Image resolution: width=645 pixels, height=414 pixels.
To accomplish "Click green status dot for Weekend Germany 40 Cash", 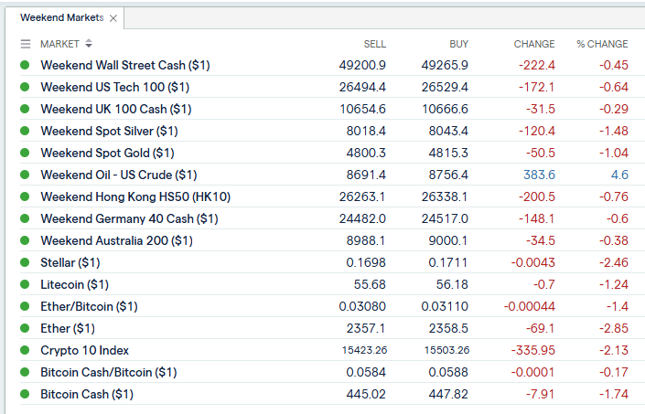I will [x=25, y=218].
